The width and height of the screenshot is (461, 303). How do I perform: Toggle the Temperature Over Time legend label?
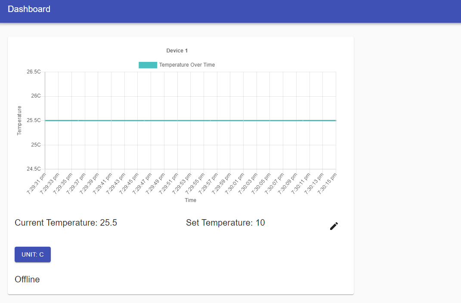point(187,65)
